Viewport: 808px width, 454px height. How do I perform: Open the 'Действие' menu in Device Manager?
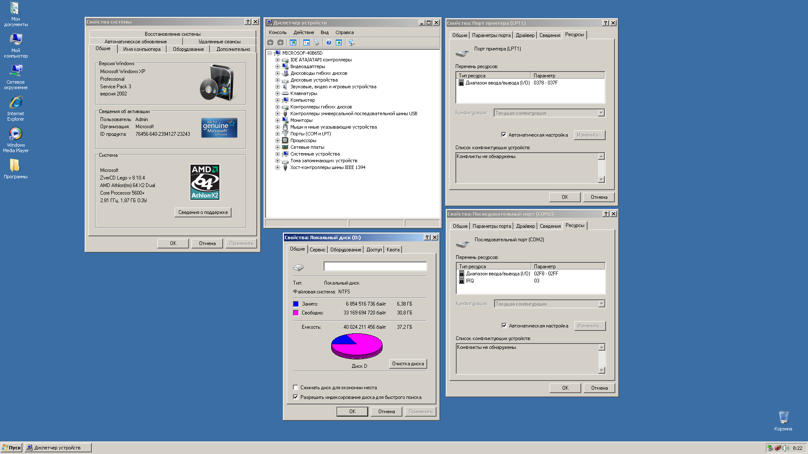(x=303, y=32)
